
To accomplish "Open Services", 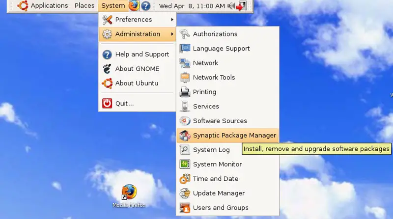I will (227, 106).
